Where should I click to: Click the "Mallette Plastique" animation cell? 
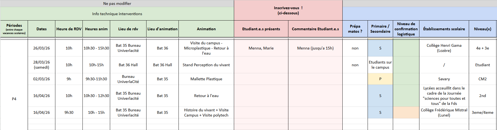click(x=206, y=79)
